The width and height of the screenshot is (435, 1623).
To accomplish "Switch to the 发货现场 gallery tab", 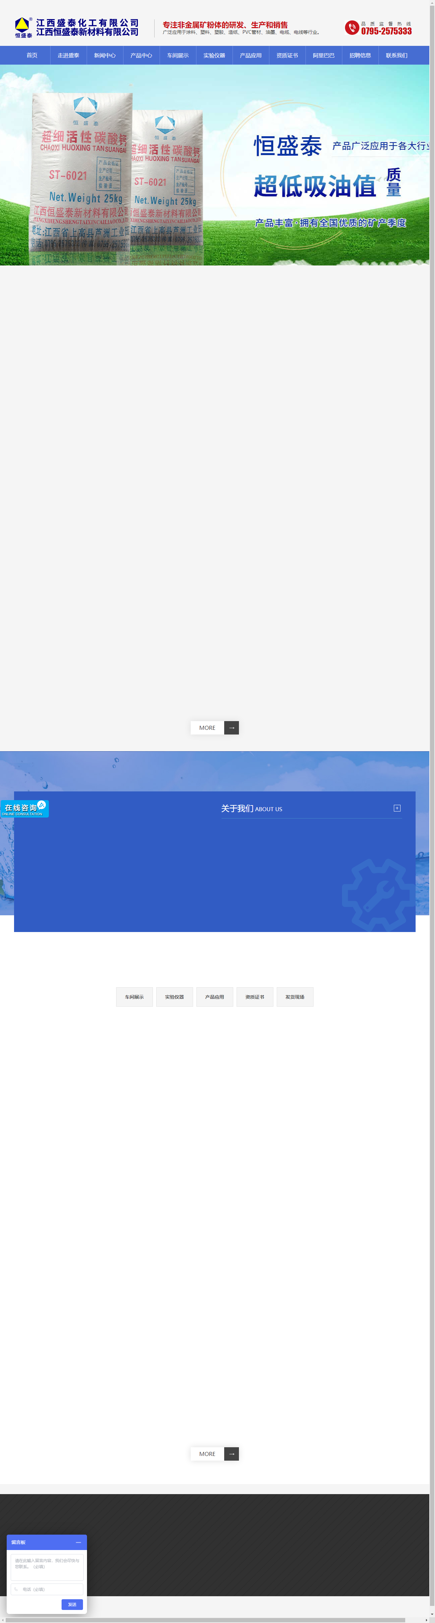I will click(x=295, y=997).
